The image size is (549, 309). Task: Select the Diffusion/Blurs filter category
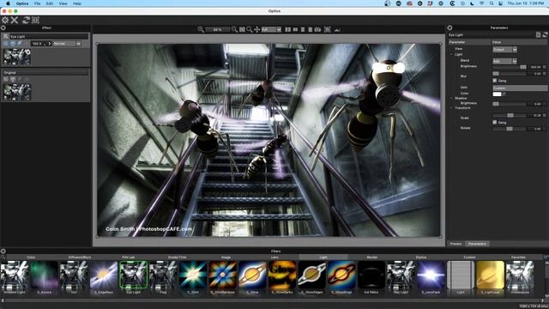point(80,257)
